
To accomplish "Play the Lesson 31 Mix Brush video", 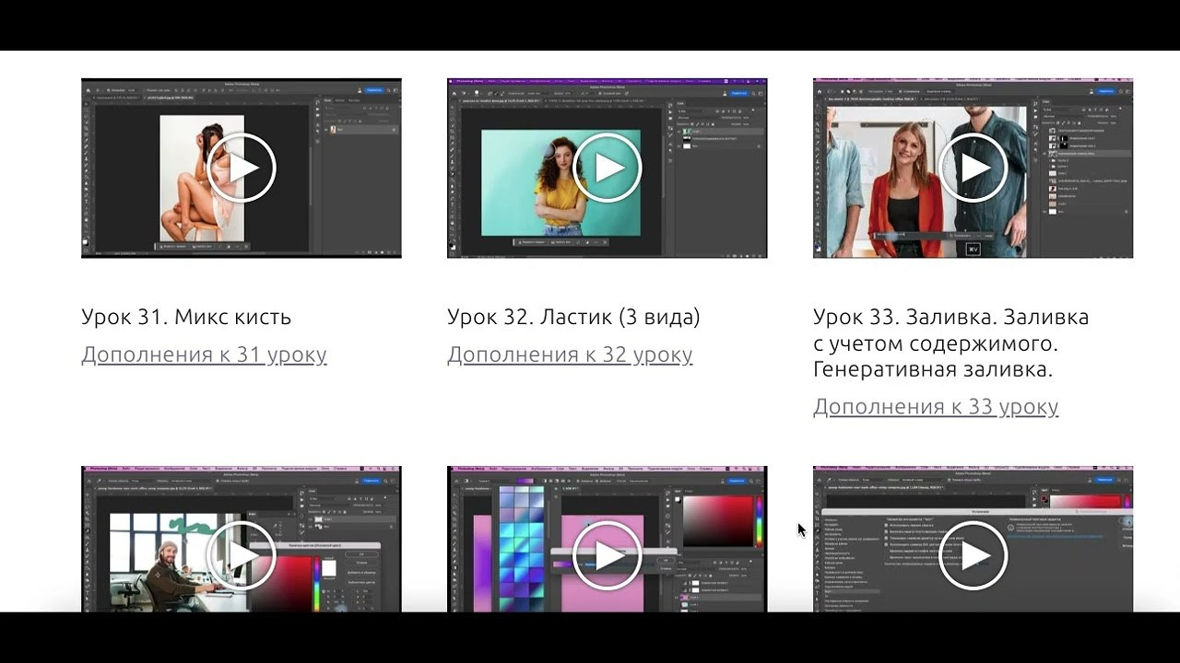I will coord(242,168).
